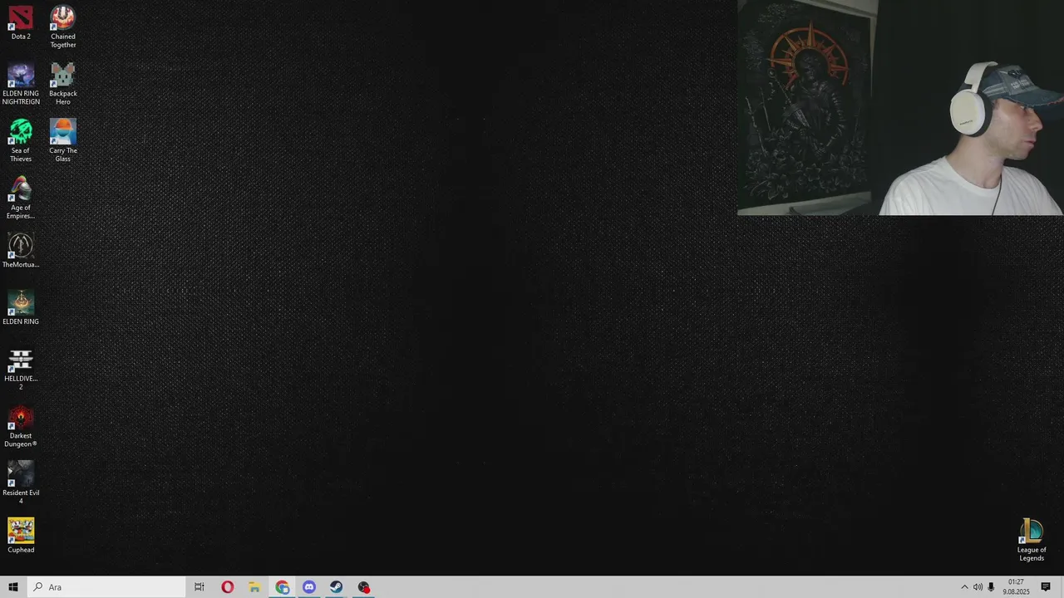Select the Darkest Dungeon desktop shortcut
Screen dimensions: 1064x598
click(21, 427)
